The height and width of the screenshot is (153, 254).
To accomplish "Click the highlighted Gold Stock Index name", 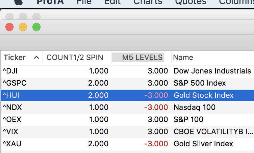I will point(204,95).
